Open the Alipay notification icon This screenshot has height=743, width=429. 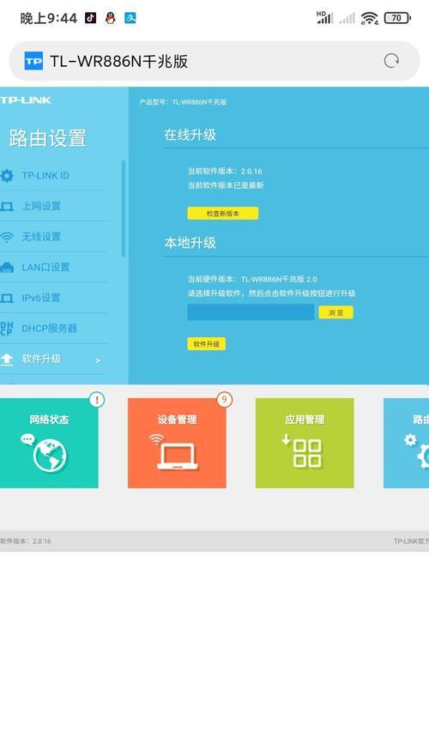(x=130, y=18)
